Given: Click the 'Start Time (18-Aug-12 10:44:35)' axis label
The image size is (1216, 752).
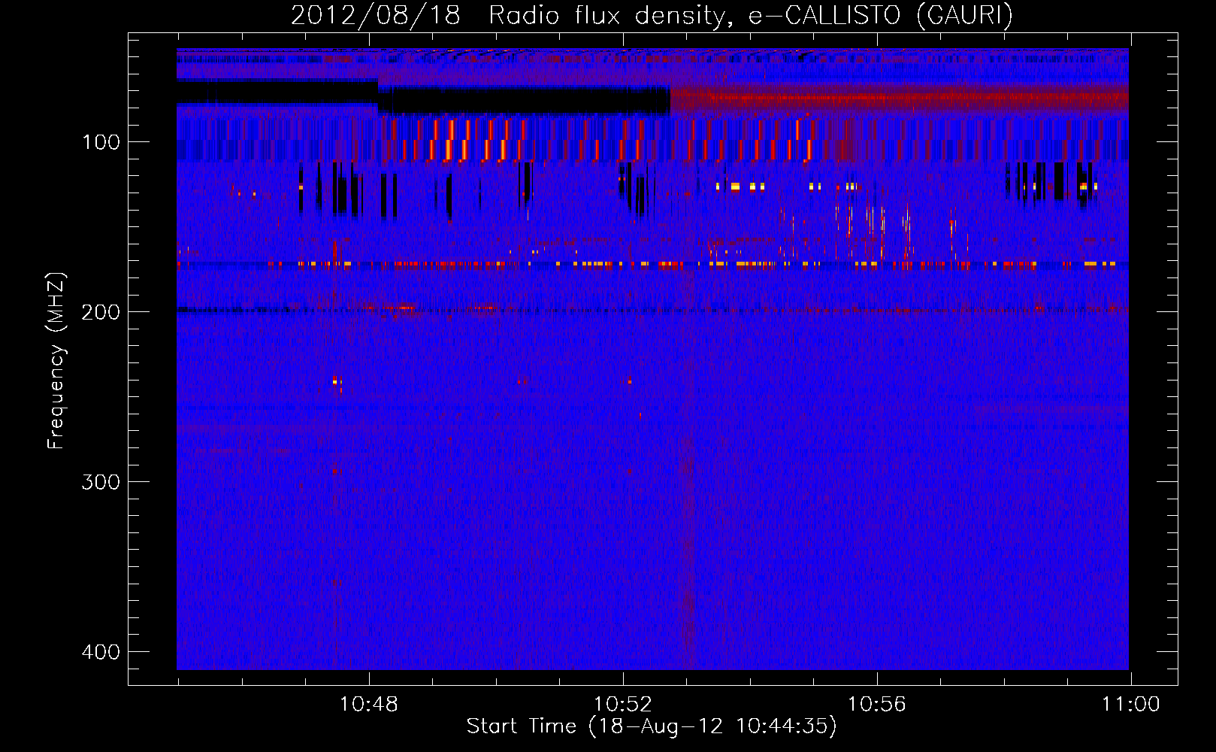Looking at the screenshot, I should [652, 726].
